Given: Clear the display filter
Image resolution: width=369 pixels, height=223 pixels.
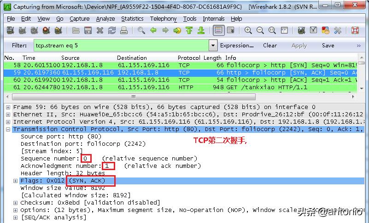Looking at the screenshot, I should coord(270,46).
